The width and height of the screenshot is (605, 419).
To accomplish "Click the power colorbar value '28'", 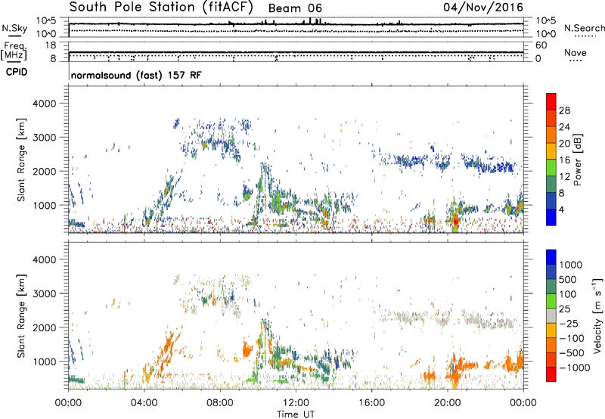I will coord(564,110).
